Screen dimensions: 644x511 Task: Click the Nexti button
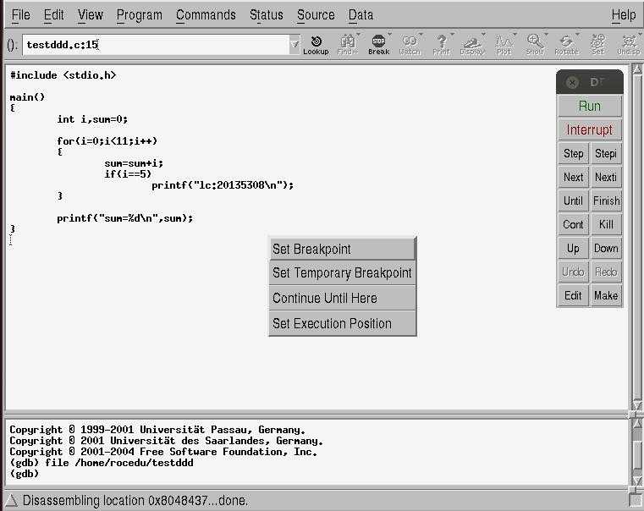coord(606,178)
